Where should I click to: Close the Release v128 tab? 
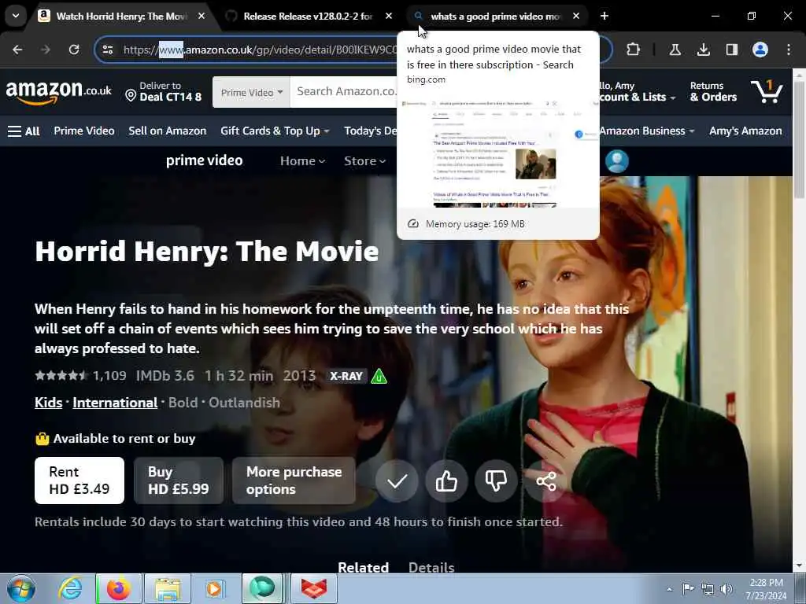coord(389,16)
